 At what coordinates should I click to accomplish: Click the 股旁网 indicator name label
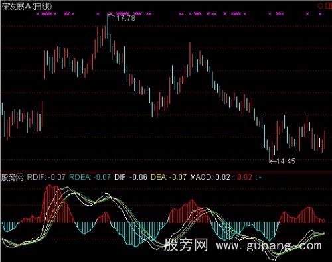coord(13,177)
